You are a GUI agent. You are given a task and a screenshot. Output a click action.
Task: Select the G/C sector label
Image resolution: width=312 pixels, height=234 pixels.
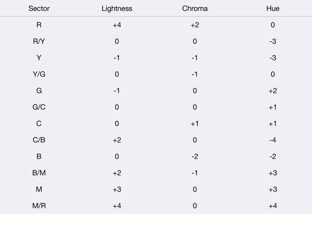click(x=39, y=107)
